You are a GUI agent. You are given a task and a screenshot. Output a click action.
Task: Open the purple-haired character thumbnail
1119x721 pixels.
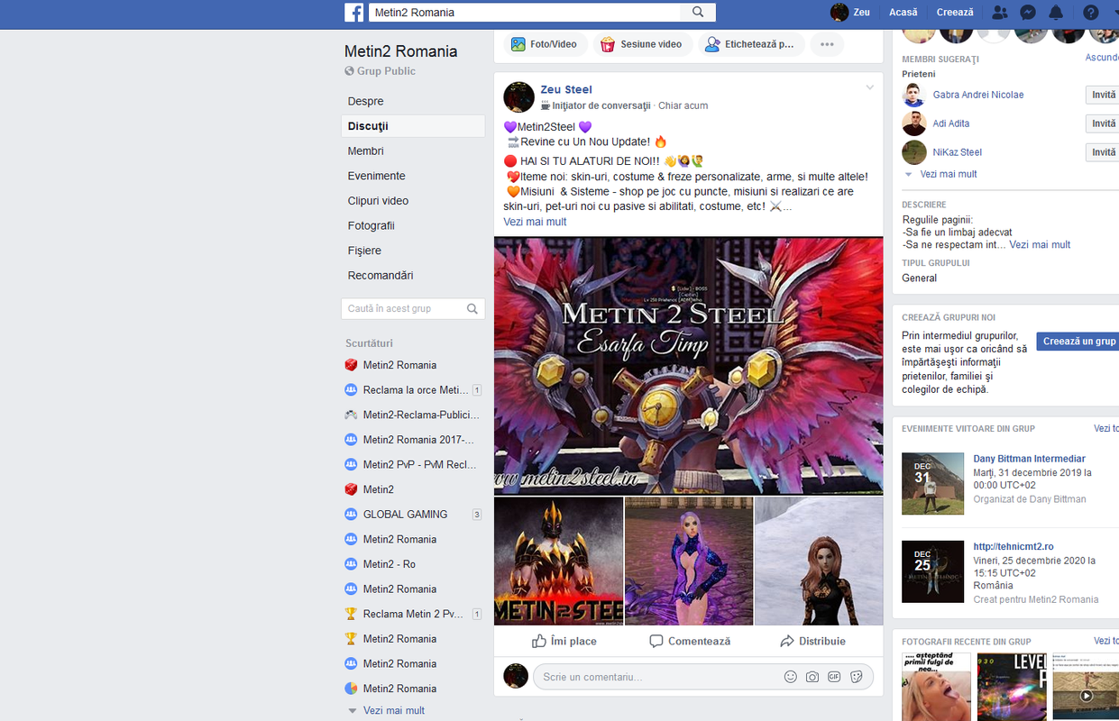pyautogui.click(x=688, y=561)
